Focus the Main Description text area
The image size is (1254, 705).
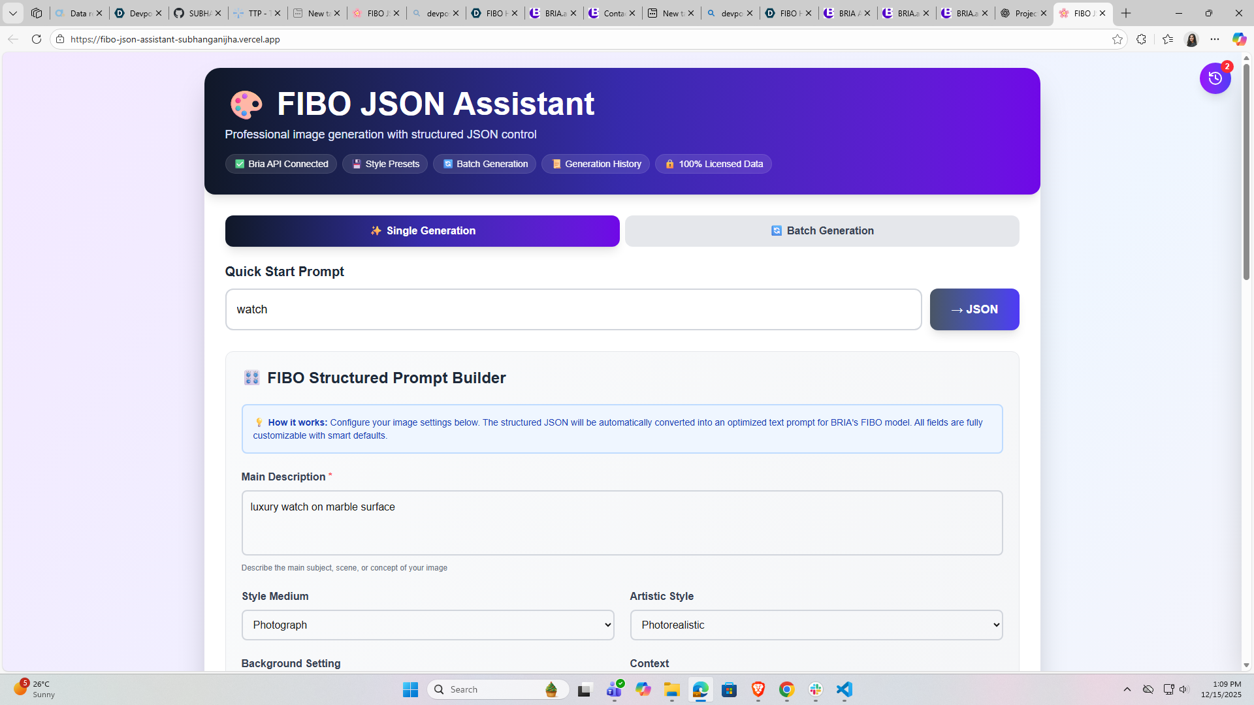[622, 522]
